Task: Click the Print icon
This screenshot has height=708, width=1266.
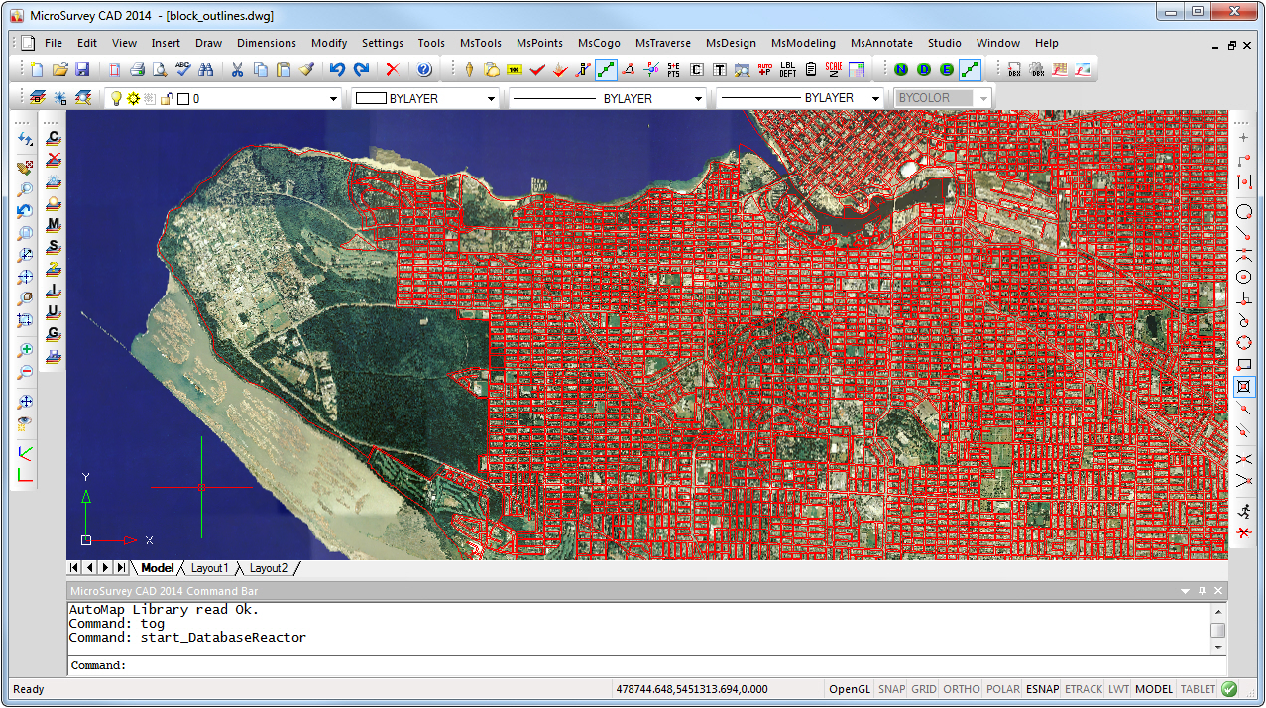Action: pyautogui.click(x=137, y=70)
